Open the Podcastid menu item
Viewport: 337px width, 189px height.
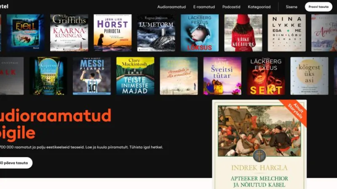[231, 7]
